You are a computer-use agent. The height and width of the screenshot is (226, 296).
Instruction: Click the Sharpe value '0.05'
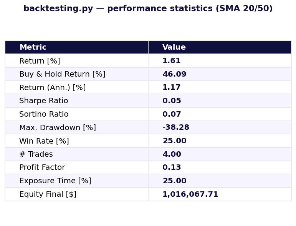(172, 101)
